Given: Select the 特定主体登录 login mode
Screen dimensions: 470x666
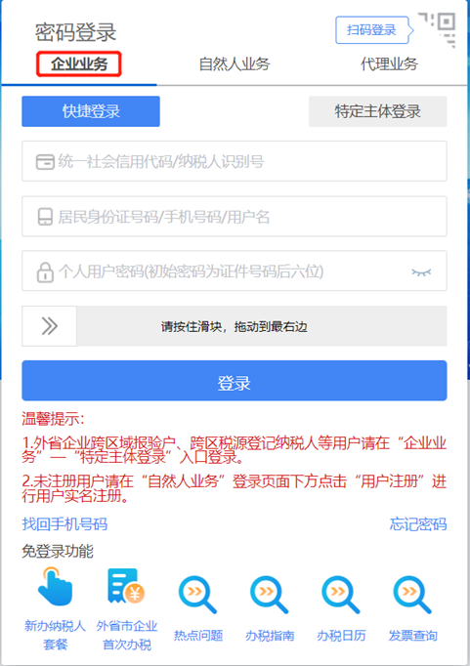Looking at the screenshot, I should click(378, 111).
